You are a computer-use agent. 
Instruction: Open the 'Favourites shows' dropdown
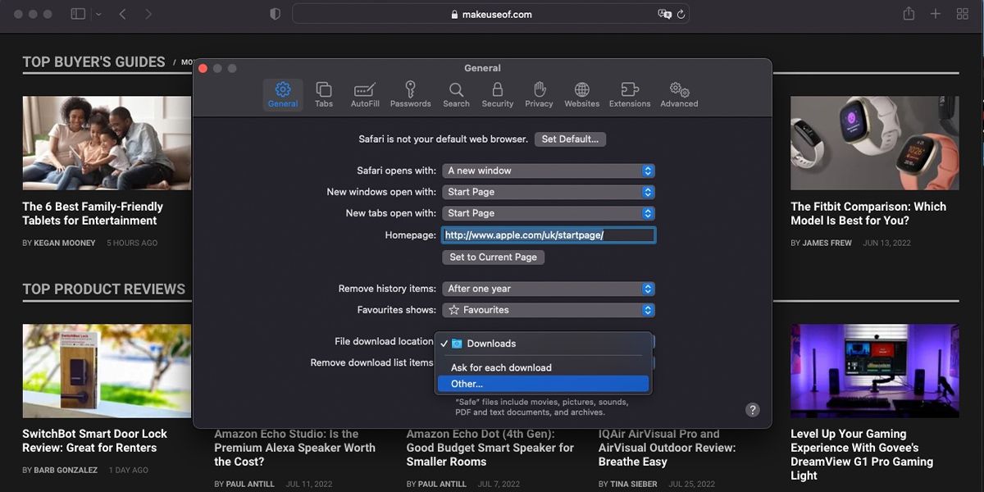[549, 310]
